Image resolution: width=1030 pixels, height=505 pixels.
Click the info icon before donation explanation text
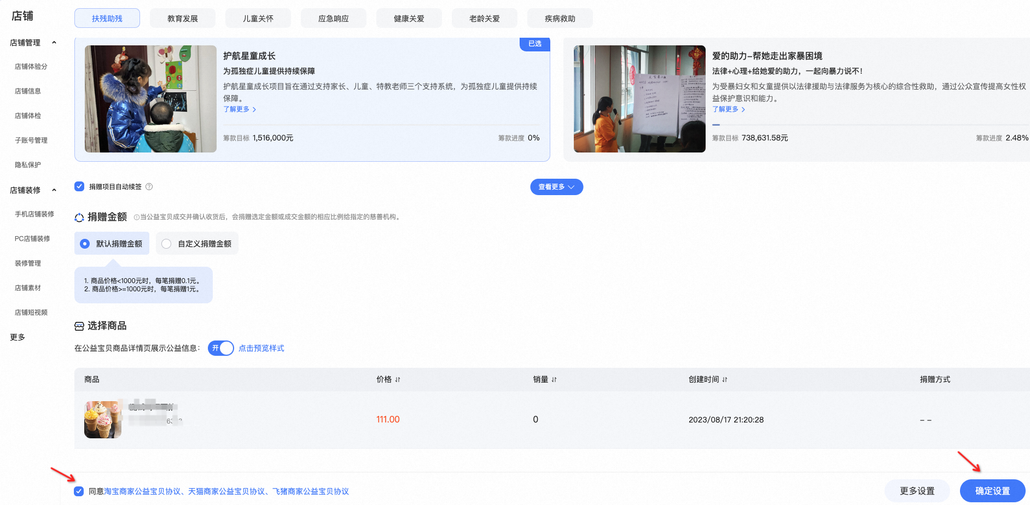coord(136,217)
